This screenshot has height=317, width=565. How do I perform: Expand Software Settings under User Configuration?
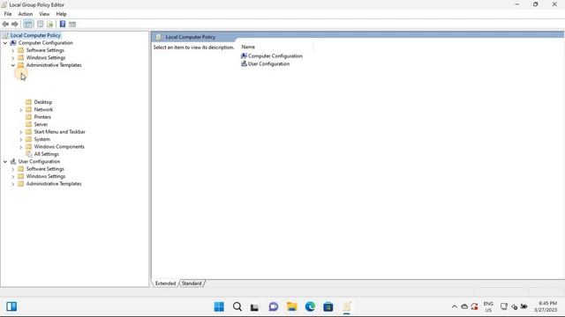click(13, 169)
